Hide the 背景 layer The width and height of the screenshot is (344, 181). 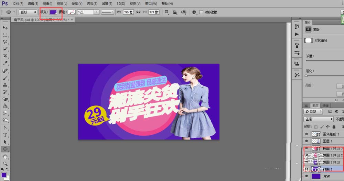click(x=307, y=176)
